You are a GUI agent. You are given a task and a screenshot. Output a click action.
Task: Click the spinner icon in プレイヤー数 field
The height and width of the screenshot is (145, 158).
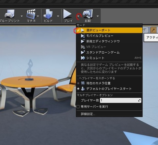pyautogui.click(x=139, y=100)
